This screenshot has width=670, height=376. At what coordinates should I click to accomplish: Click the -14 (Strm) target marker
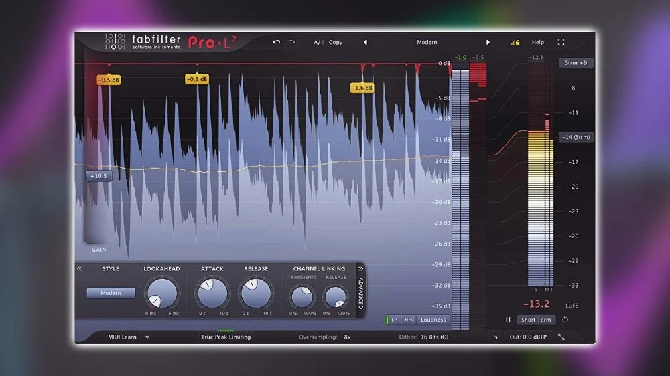576,137
